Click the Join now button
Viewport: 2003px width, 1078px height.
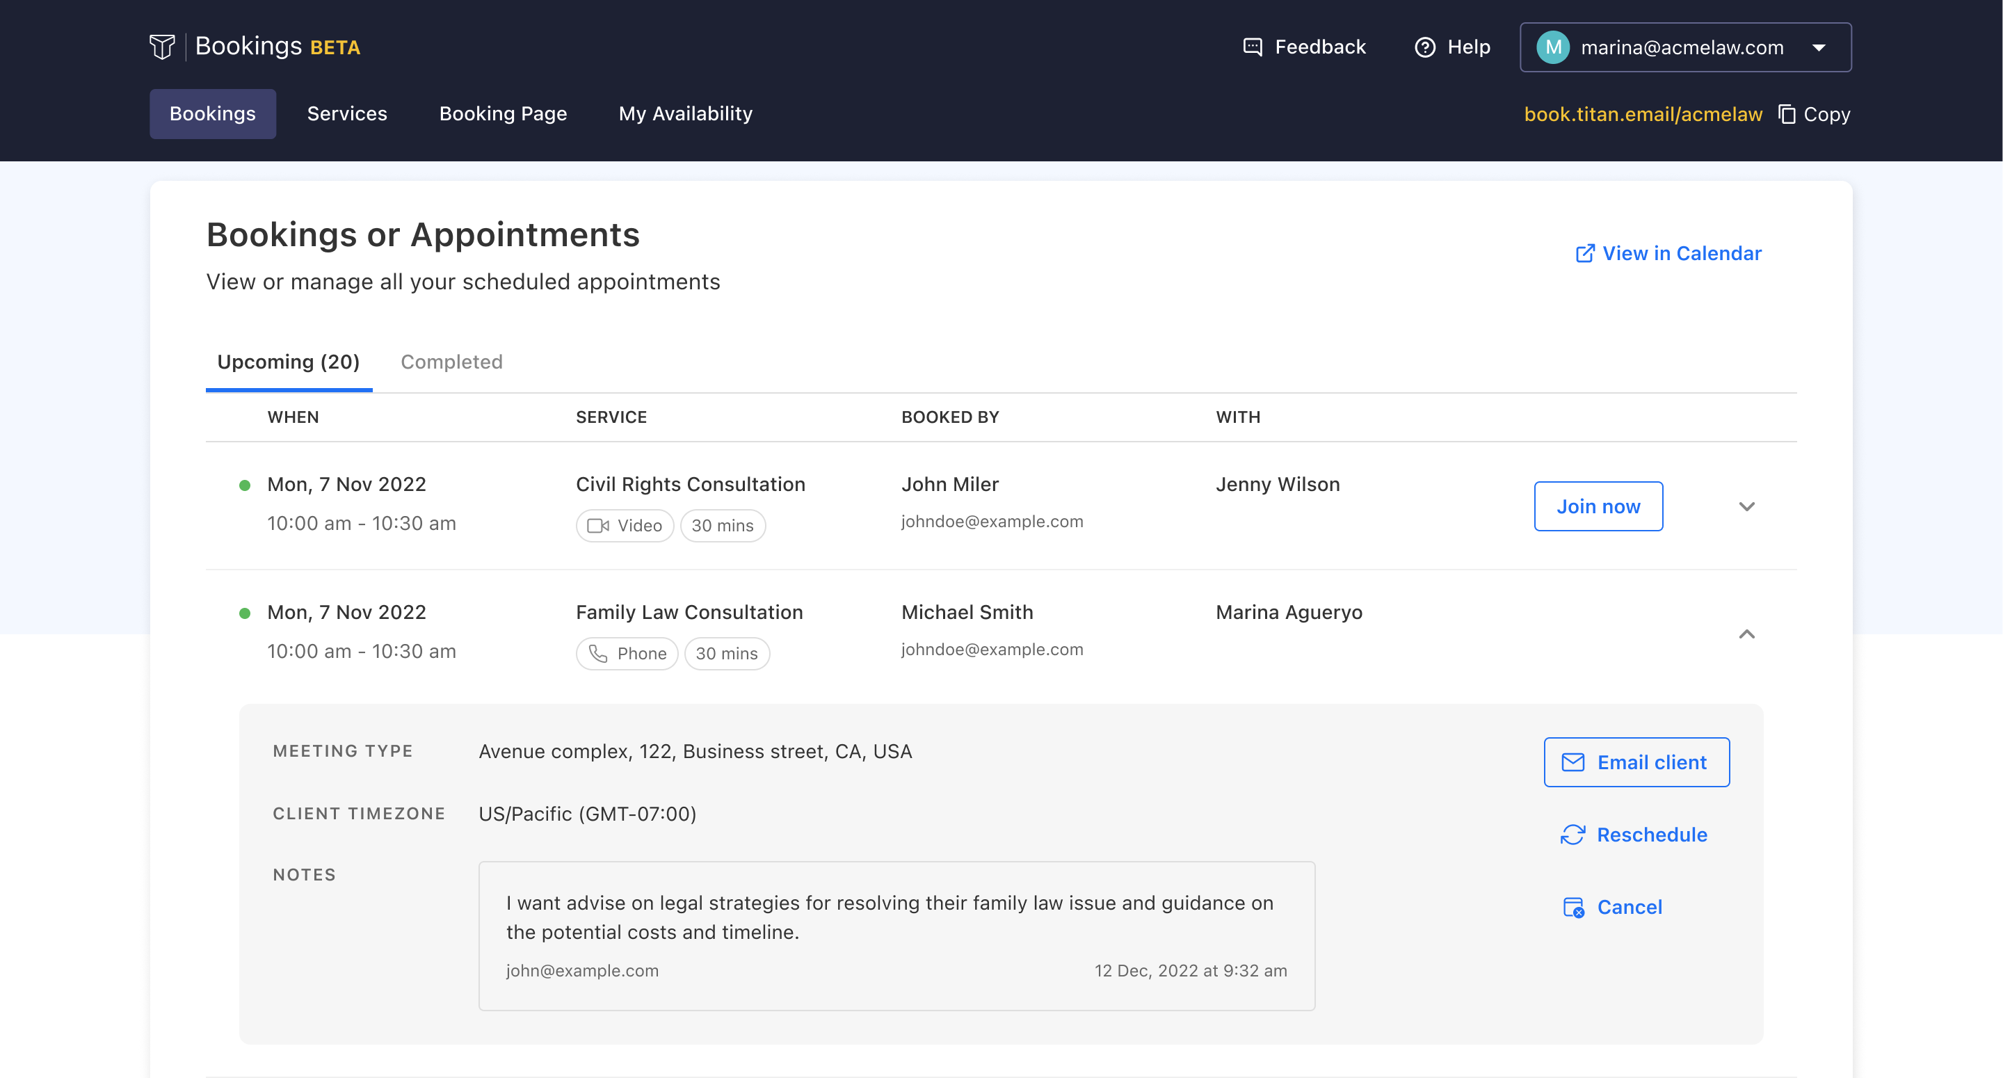click(x=1598, y=506)
